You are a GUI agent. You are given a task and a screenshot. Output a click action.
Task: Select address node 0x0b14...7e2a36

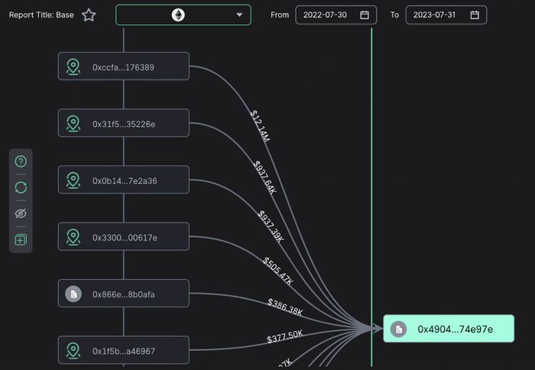tap(124, 180)
